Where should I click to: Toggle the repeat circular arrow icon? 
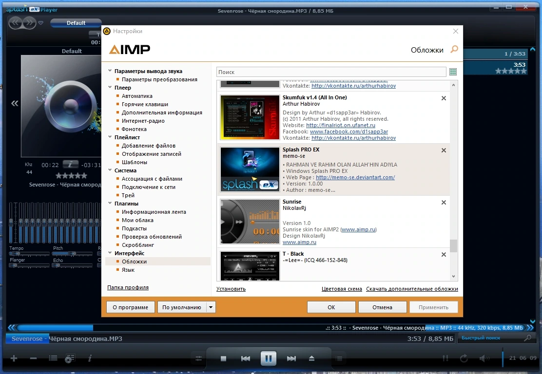(464, 358)
